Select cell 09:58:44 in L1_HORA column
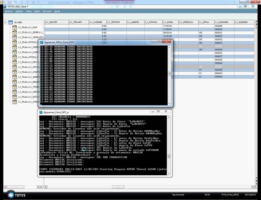261x200 pixels. [x=171, y=33]
